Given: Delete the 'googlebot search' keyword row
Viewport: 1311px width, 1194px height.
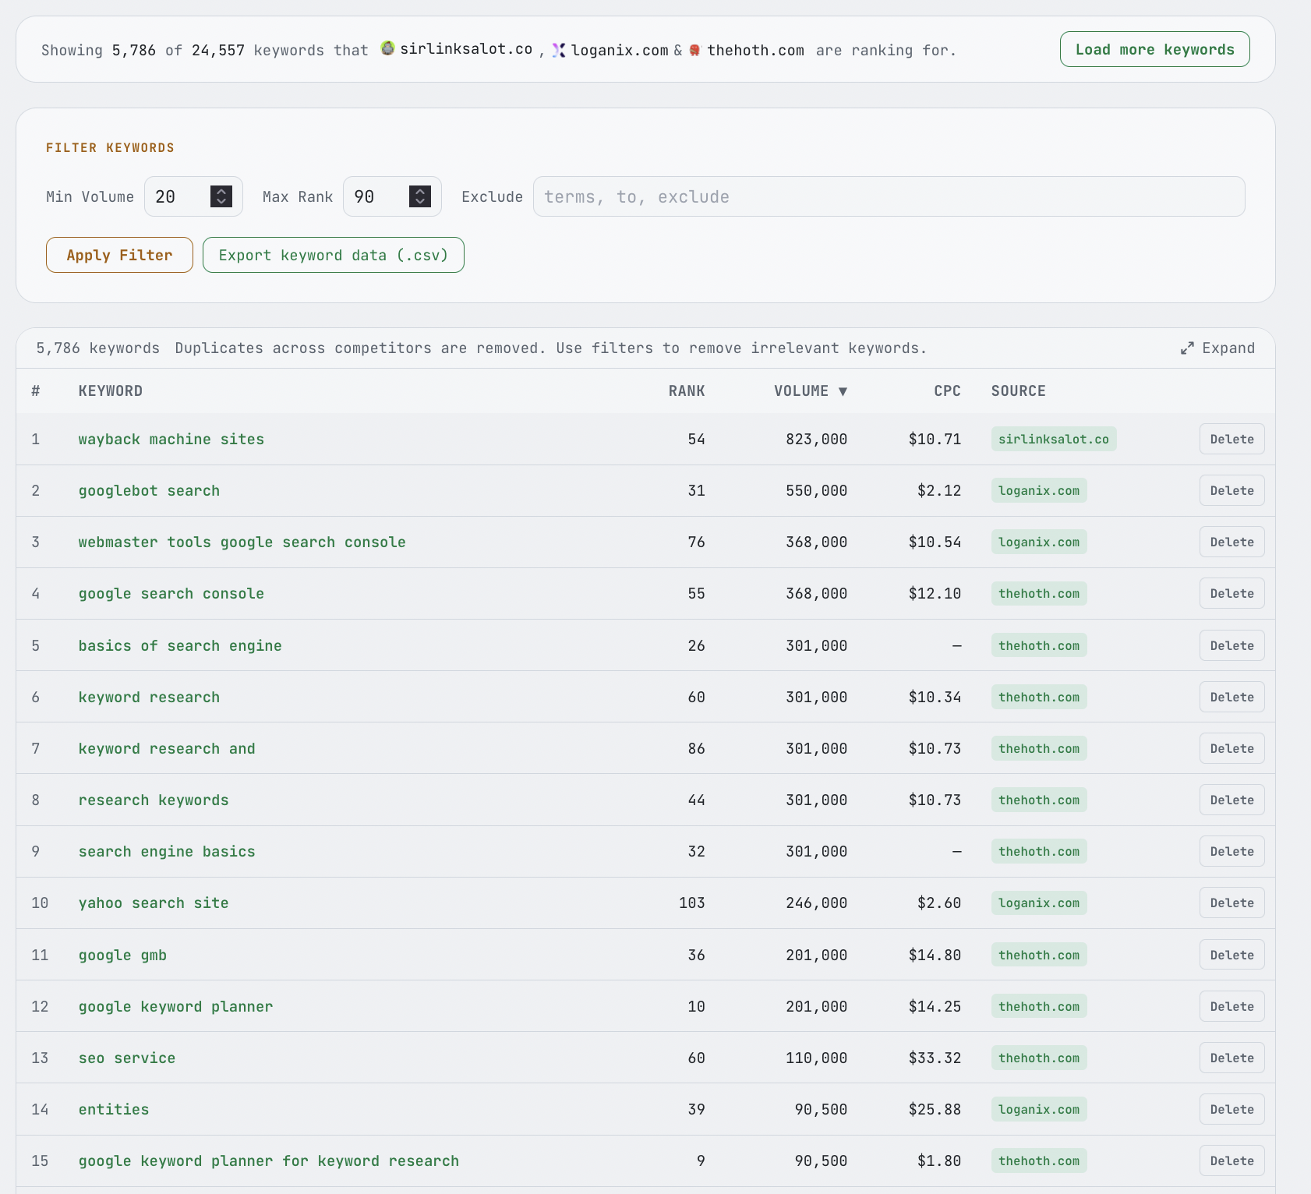Looking at the screenshot, I should (1231, 490).
